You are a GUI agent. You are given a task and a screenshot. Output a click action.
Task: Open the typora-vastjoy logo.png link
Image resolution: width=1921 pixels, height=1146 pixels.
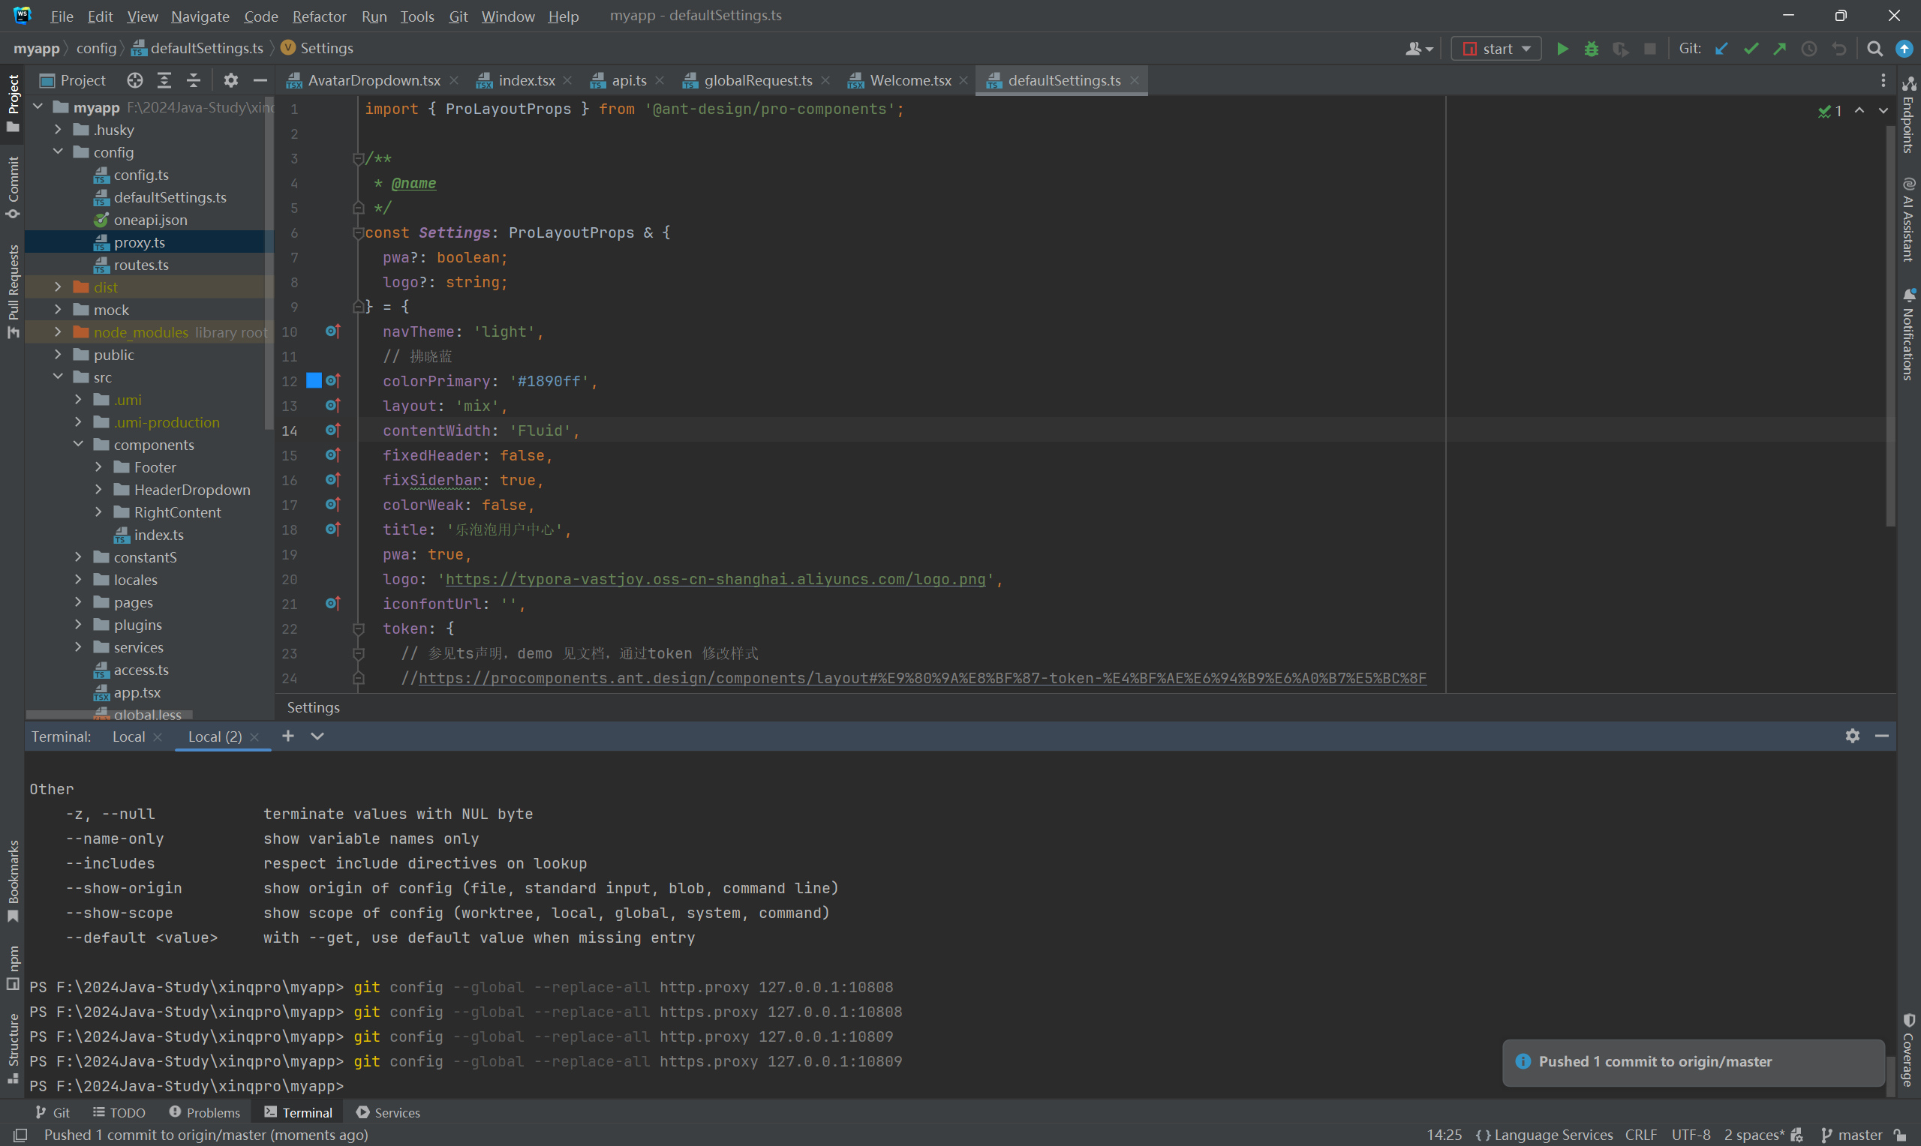pos(715,579)
